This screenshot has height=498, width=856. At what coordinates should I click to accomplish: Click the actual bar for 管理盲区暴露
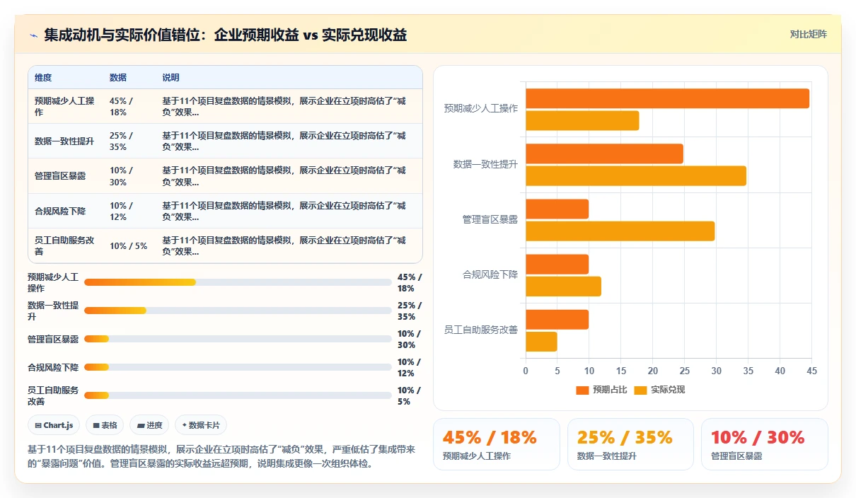click(x=620, y=231)
